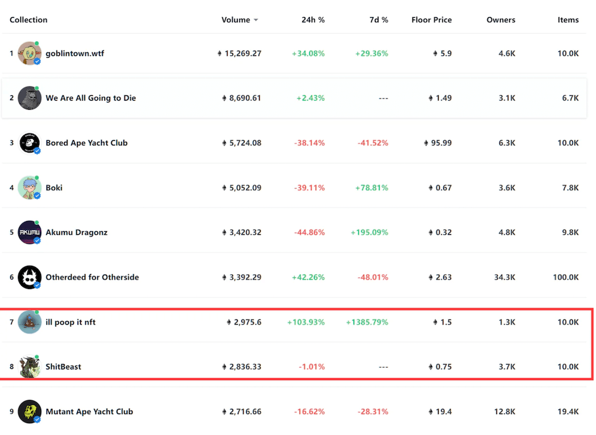Click the -39.11% 24h change
Viewport: 596px width, 435px height.
[x=309, y=188]
